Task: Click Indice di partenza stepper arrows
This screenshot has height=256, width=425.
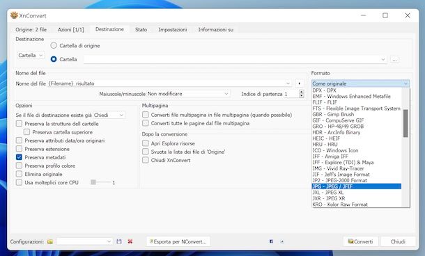Action: [301, 94]
